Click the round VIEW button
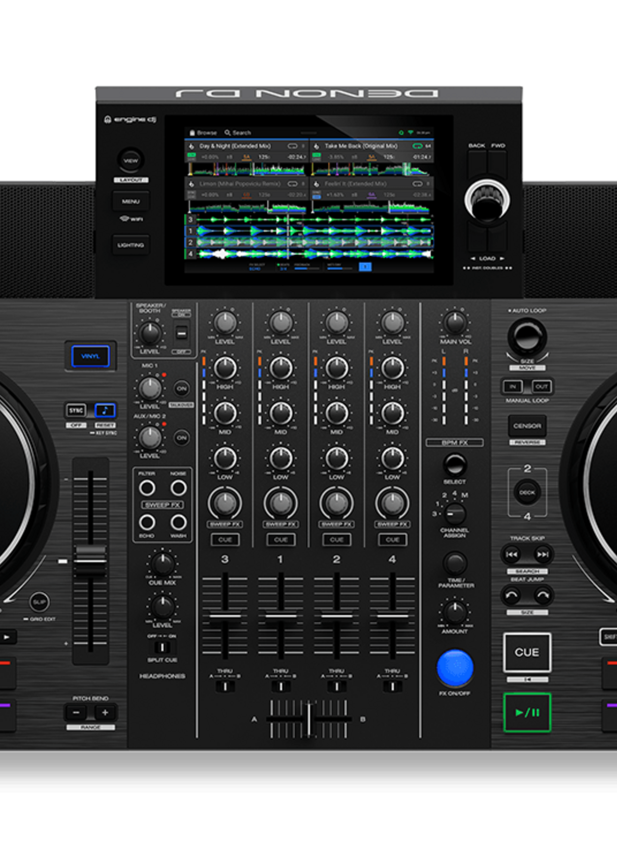617x864 pixels. pyautogui.click(x=131, y=161)
